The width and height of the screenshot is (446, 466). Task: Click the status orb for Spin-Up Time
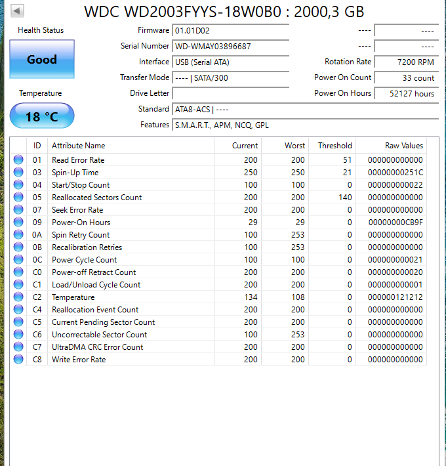point(18,172)
